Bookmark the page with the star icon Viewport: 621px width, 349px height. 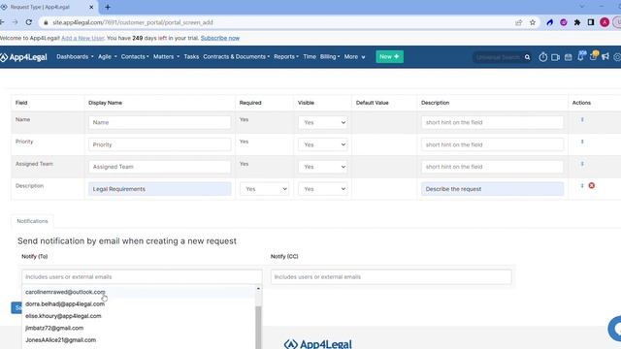click(533, 22)
